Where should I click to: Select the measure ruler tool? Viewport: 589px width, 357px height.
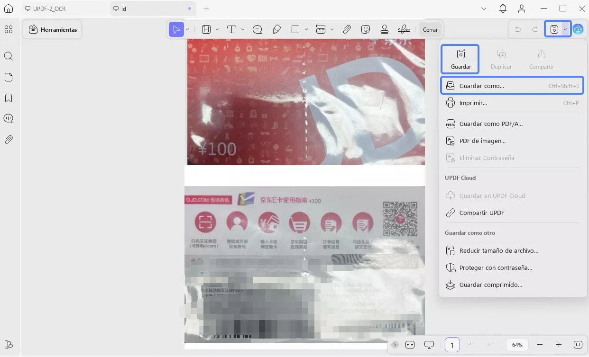pos(321,29)
